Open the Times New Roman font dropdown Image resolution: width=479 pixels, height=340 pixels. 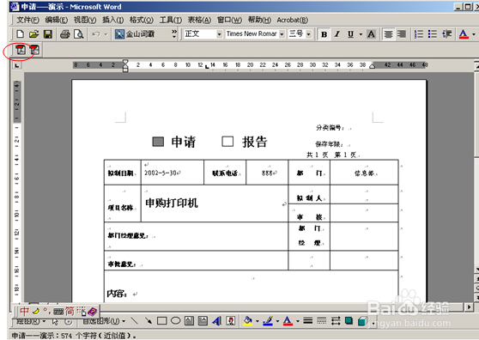[x=282, y=34]
